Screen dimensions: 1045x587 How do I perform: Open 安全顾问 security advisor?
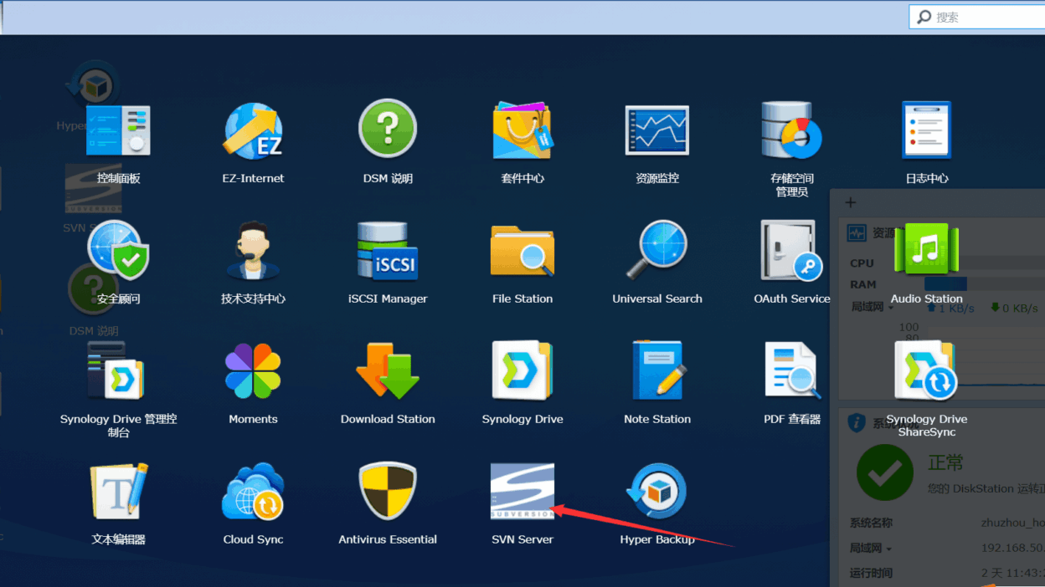tap(118, 252)
